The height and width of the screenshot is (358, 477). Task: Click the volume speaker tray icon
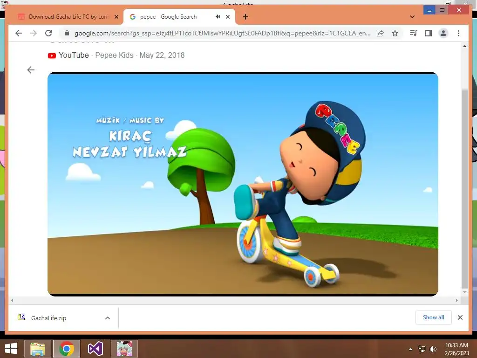433,349
